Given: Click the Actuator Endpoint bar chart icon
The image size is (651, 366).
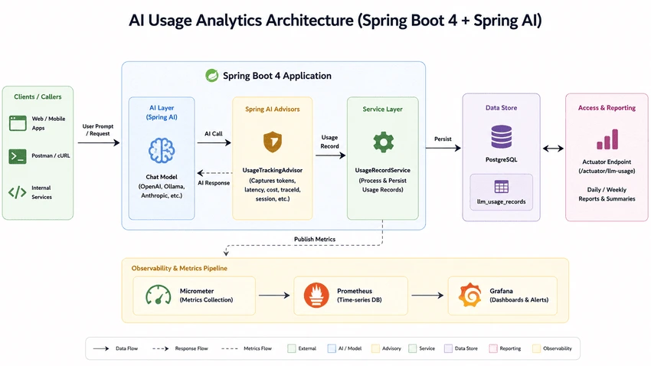Looking at the screenshot, I should [x=607, y=139].
